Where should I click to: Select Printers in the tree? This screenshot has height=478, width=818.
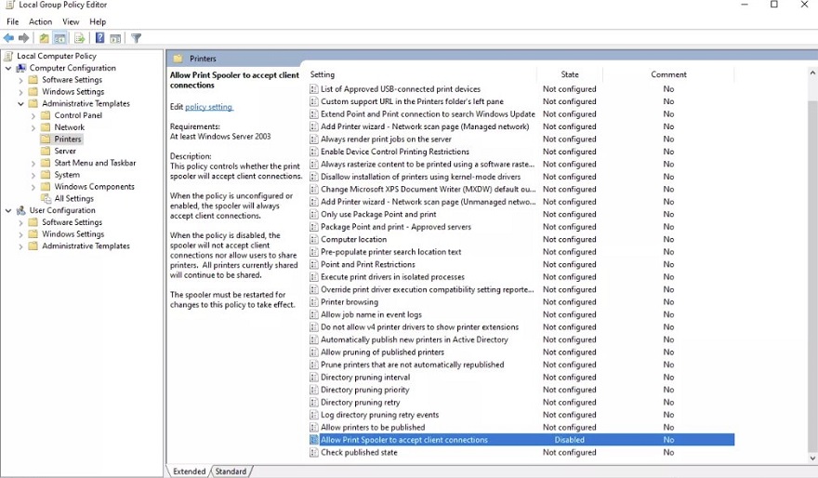[68, 139]
